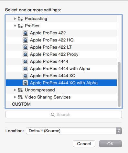Select the ProRes group label

coord(32,26)
